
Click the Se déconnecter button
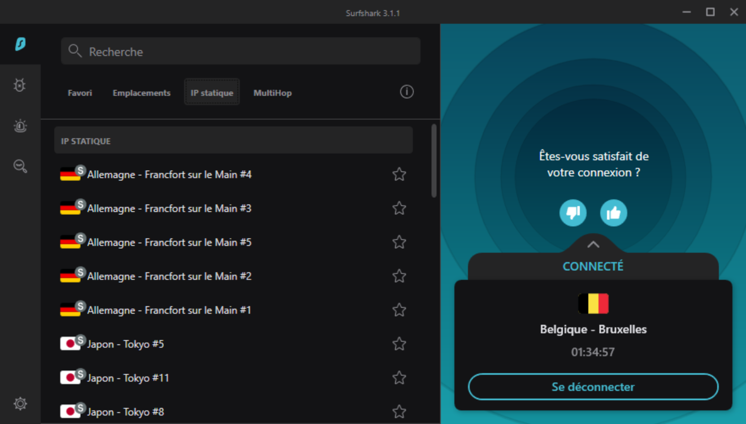click(x=593, y=387)
